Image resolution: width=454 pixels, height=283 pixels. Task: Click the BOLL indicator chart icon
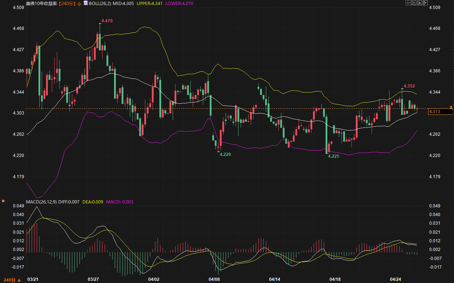point(86,3)
